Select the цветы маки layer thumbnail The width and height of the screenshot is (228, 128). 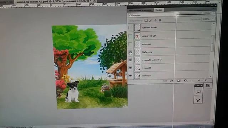click(x=137, y=27)
